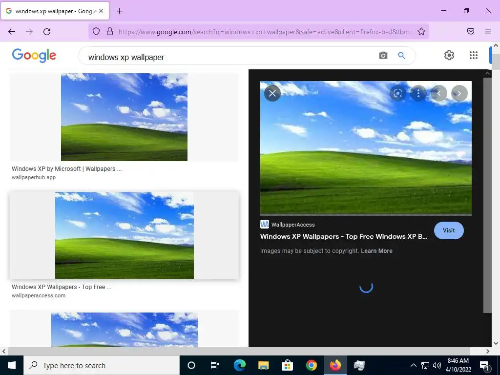Open Cortana from the taskbar
The image size is (500, 375).
pyautogui.click(x=191, y=365)
